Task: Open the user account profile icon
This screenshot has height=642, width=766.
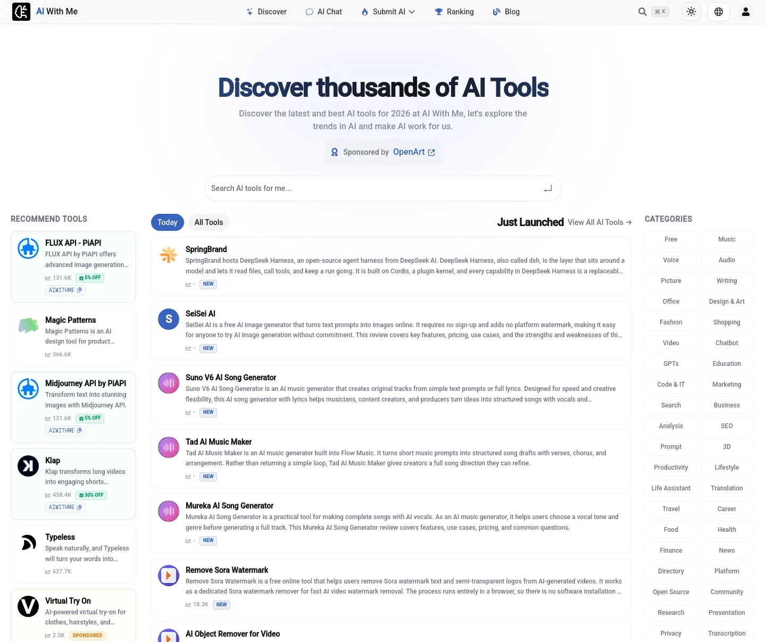Action: [x=746, y=12]
